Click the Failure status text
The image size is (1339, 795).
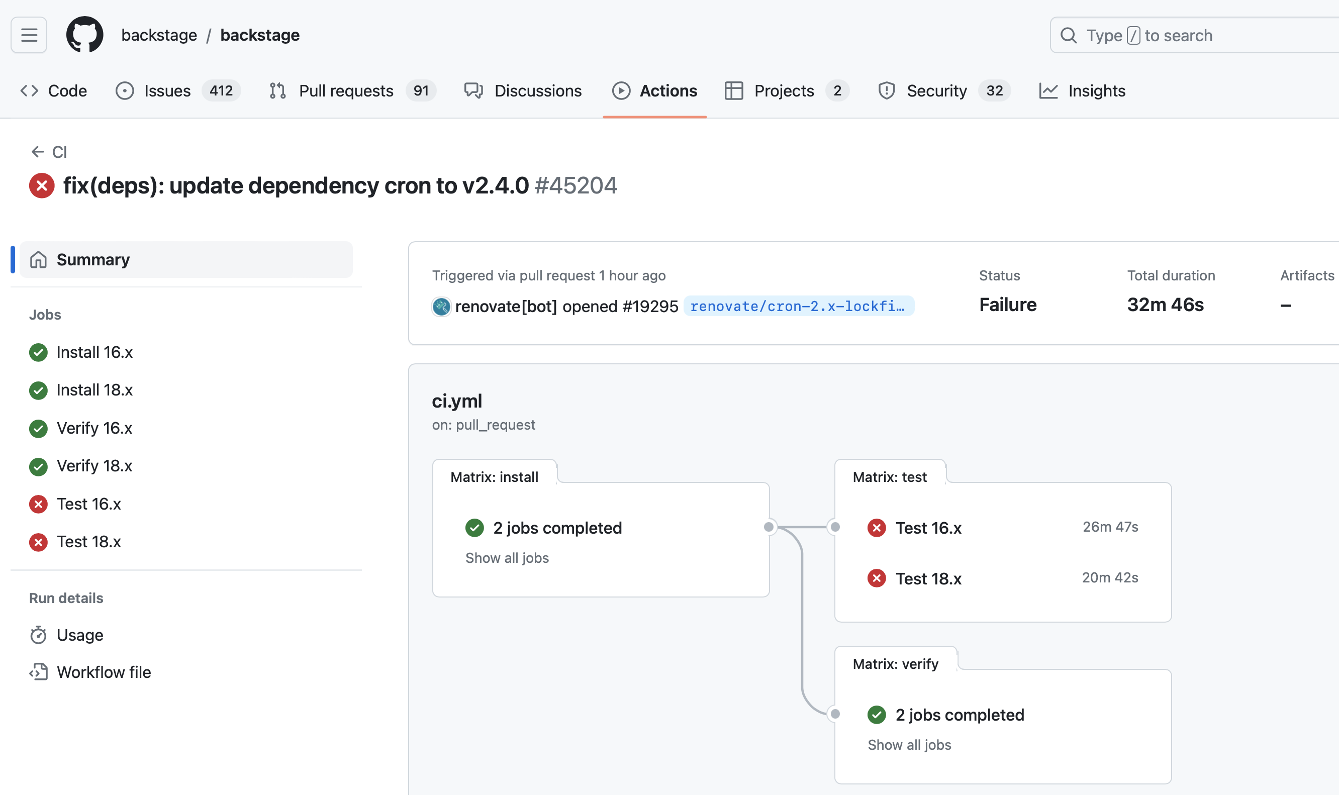click(1008, 305)
